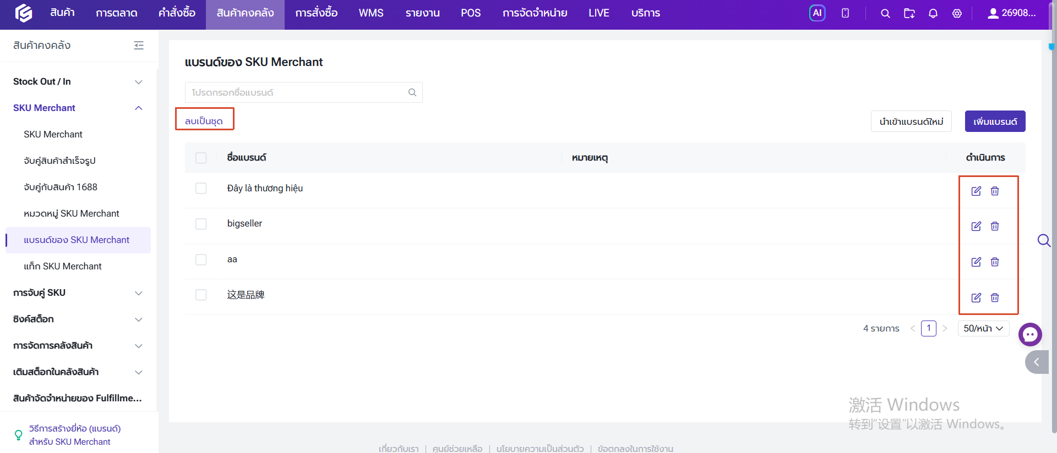Open the purple chat support bubble

(x=1030, y=334)
